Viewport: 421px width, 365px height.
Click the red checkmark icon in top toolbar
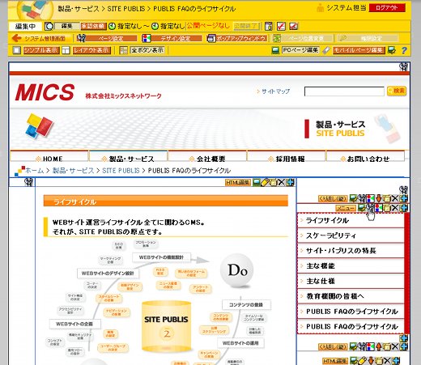point(281,26)
